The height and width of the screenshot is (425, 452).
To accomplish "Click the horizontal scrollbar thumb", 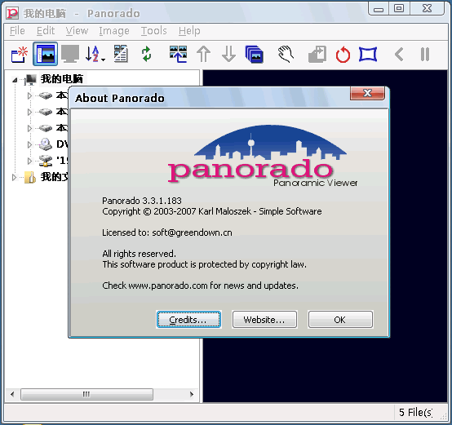I will (86, 394).
